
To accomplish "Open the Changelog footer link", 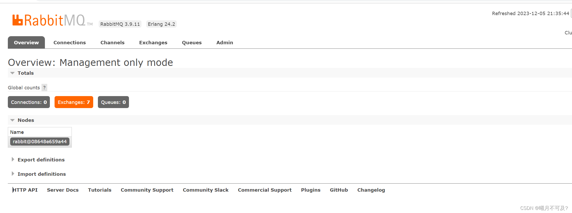I will pos(371,190).
